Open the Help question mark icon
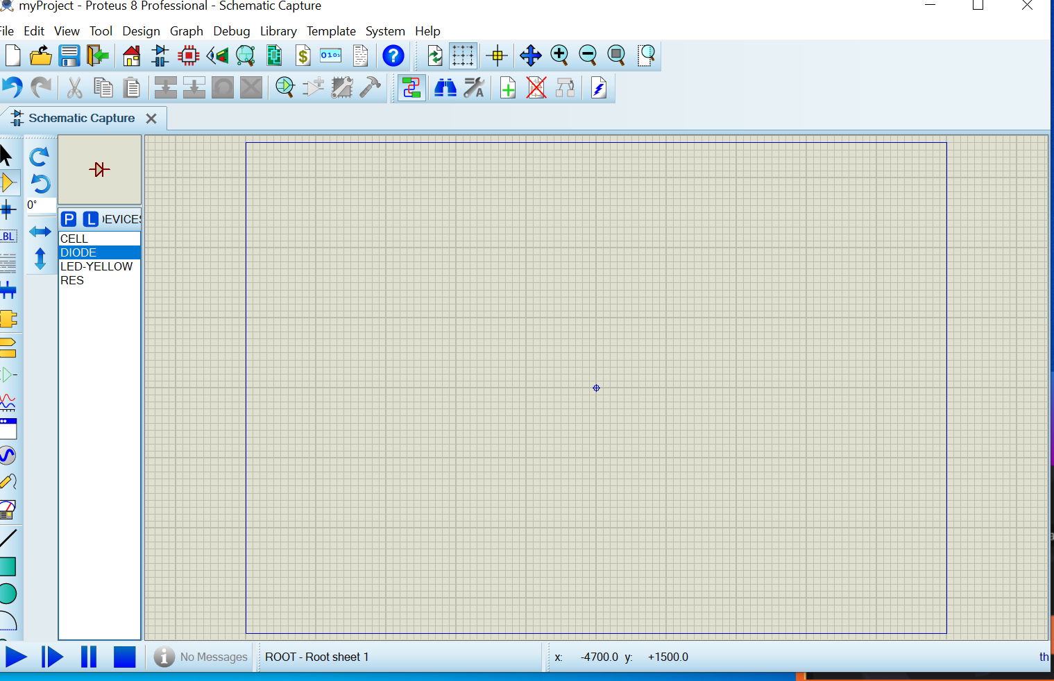Image resolution: width=1054 pixels, height=681 pixels. (393, 55)
